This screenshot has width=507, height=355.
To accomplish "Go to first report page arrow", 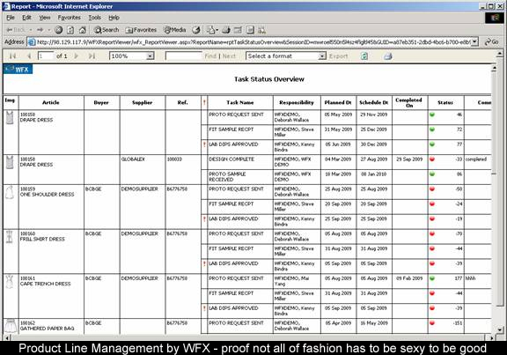I will coord(12,56).
